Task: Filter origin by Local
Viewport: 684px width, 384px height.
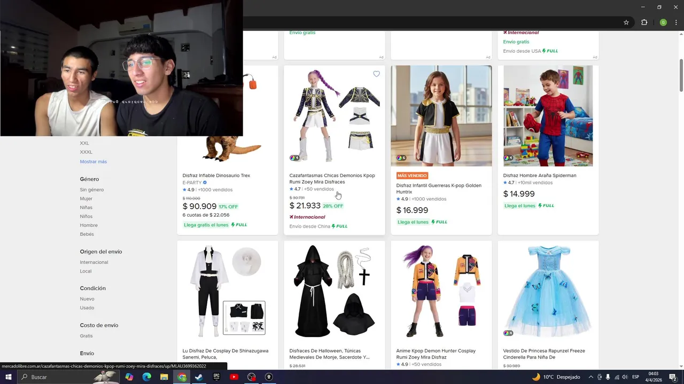Action: [x=85, y=271]
